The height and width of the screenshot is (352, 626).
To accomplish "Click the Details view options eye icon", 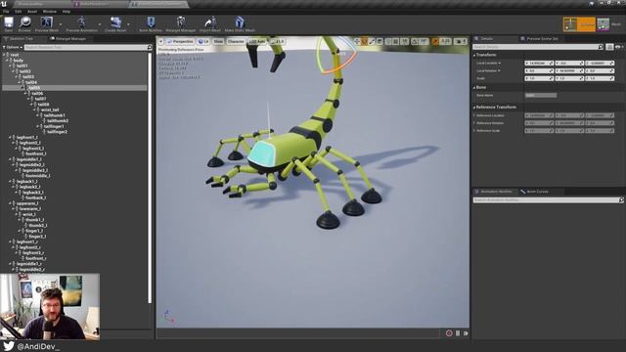I will 618,47.
